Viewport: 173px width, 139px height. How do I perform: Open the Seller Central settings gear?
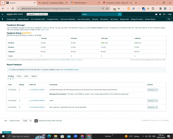160,14
